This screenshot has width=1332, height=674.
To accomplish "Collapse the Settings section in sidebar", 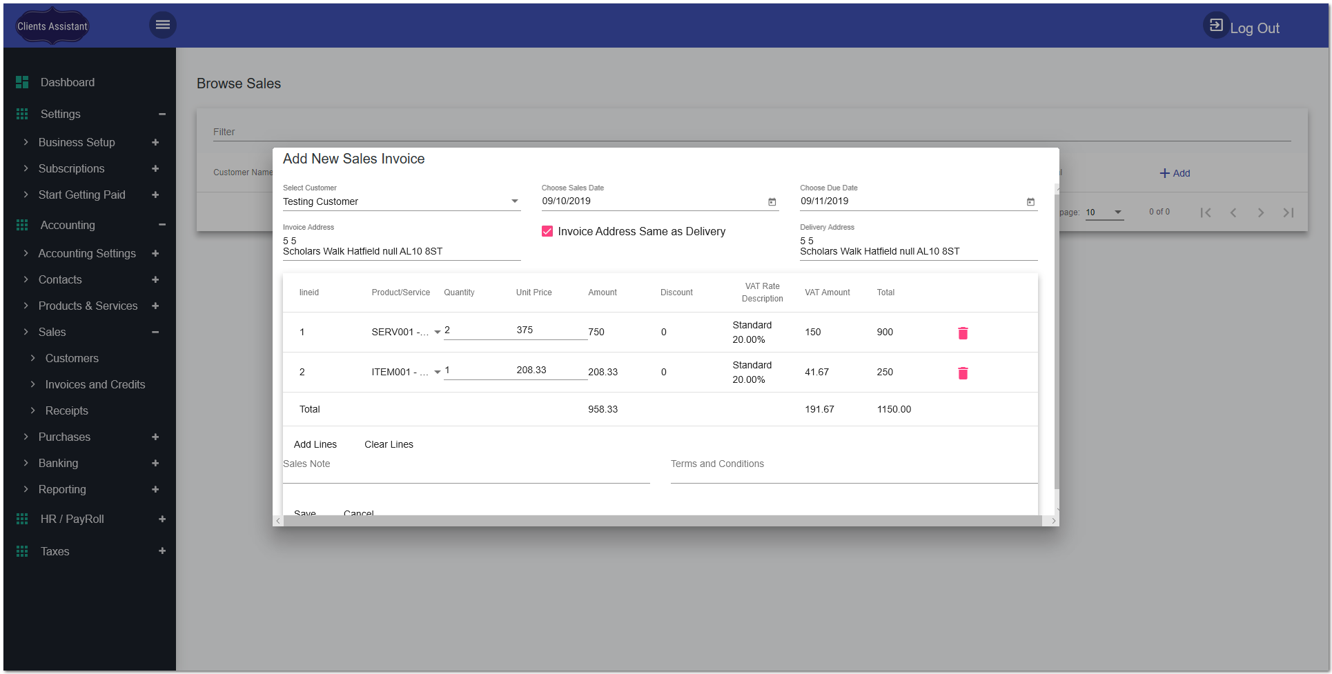I will [162, 114].
